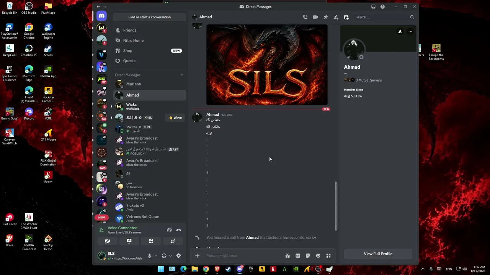Hide the user profile panel
Screen dimensions: 490x275
[346, 17]
